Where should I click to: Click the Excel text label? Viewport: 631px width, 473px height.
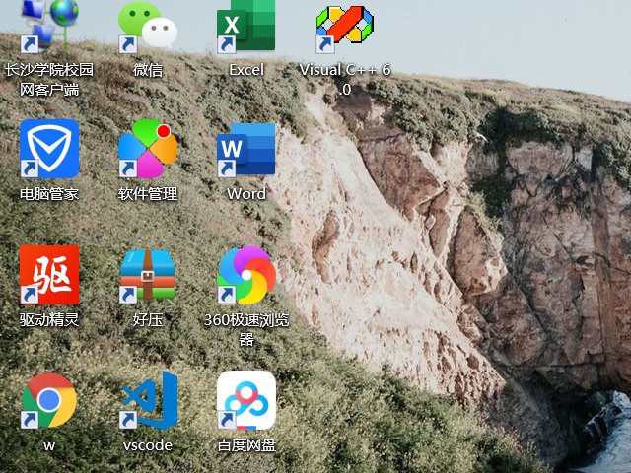click(x=246, y=70)
